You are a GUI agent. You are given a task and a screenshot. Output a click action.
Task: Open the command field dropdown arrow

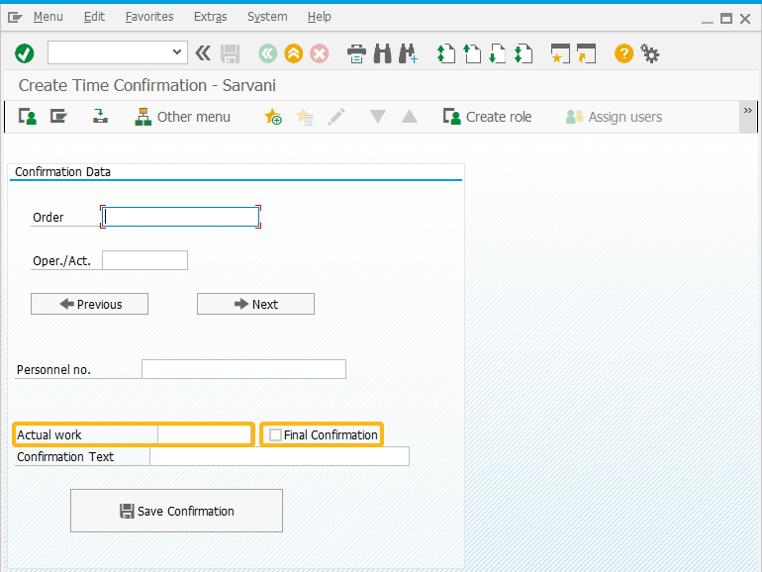pyautogui.click(x=177, y=52)
